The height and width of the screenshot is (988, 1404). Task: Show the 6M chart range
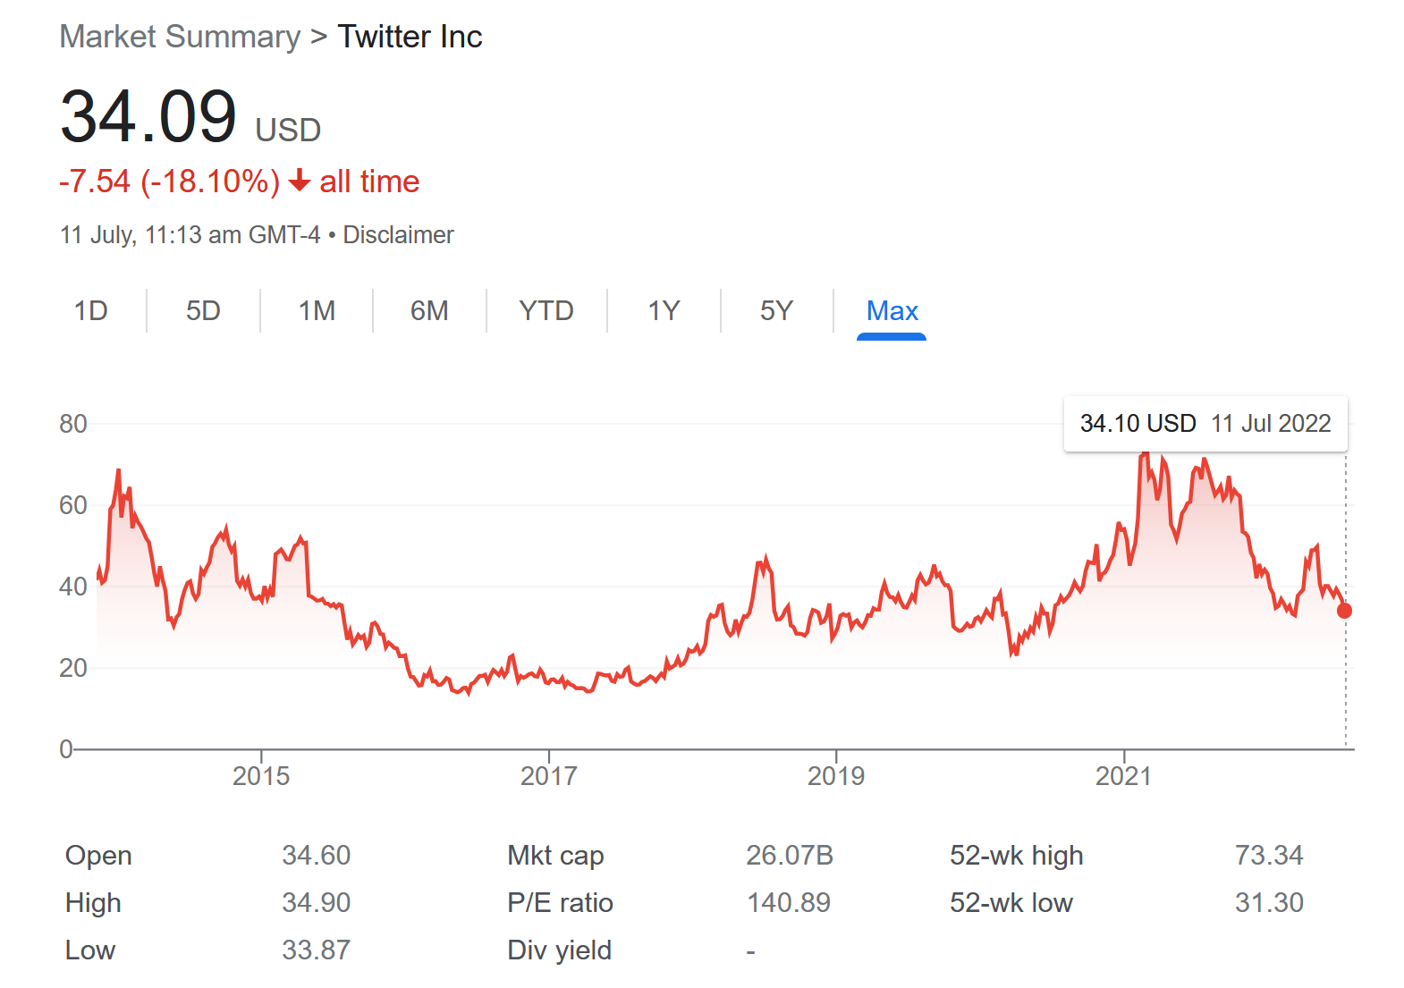coord(429,311)
